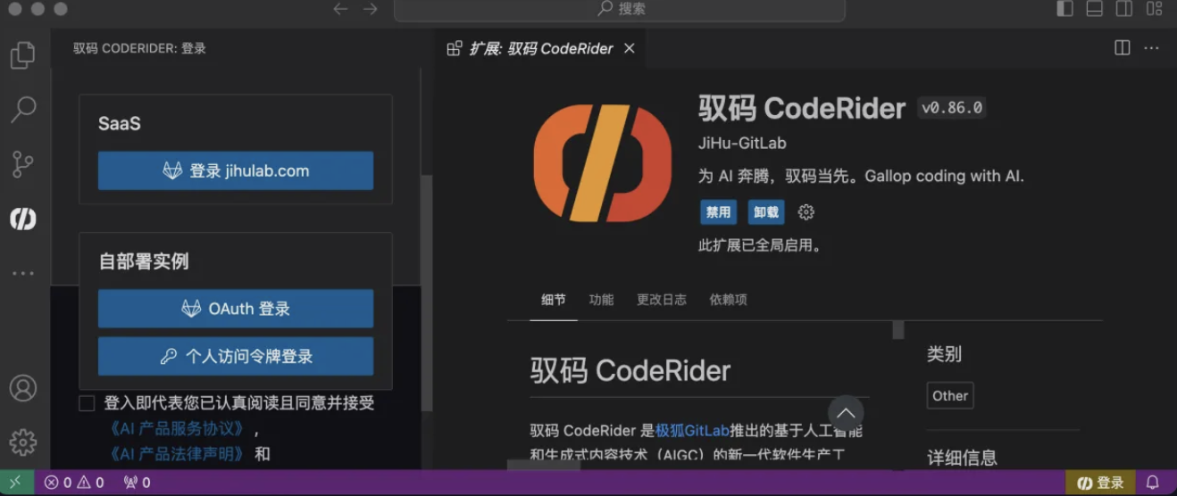Screen dimensions: 1177x496
Task: Switch to the 功能 tab
Action: (x=601, y=300)
